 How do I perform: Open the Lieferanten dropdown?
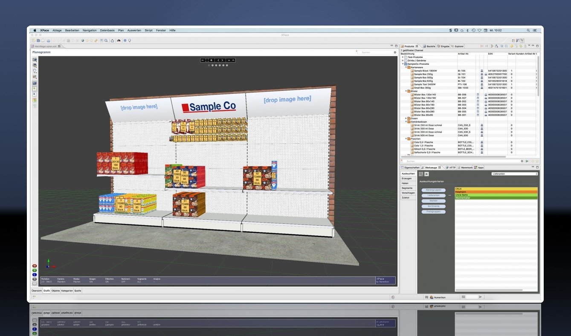tap(515, 174)
